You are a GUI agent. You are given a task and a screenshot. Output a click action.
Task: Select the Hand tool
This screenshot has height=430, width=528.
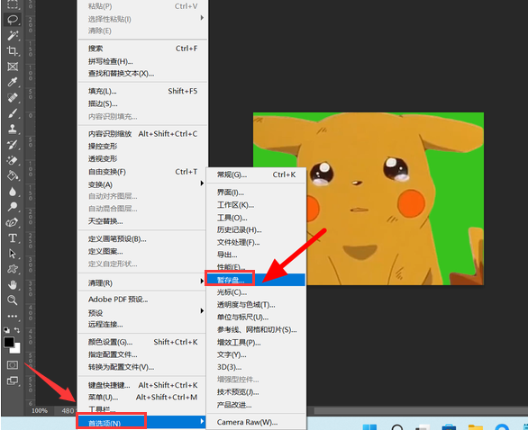pos(13,285)
